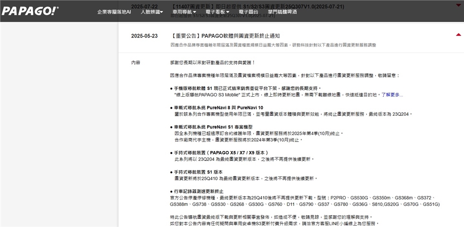Click the 內容 label
The width and height of the screenshot is (464, 227).
pos(135,62)
